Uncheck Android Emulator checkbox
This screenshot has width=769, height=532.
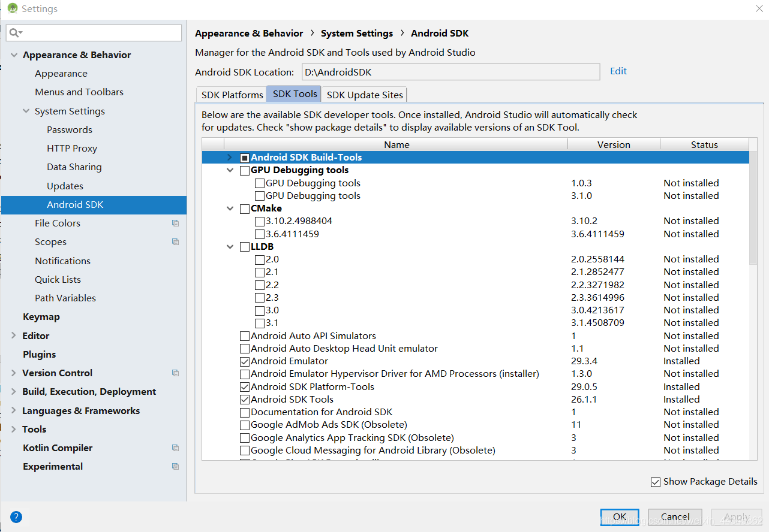click(x=244, y=362)
